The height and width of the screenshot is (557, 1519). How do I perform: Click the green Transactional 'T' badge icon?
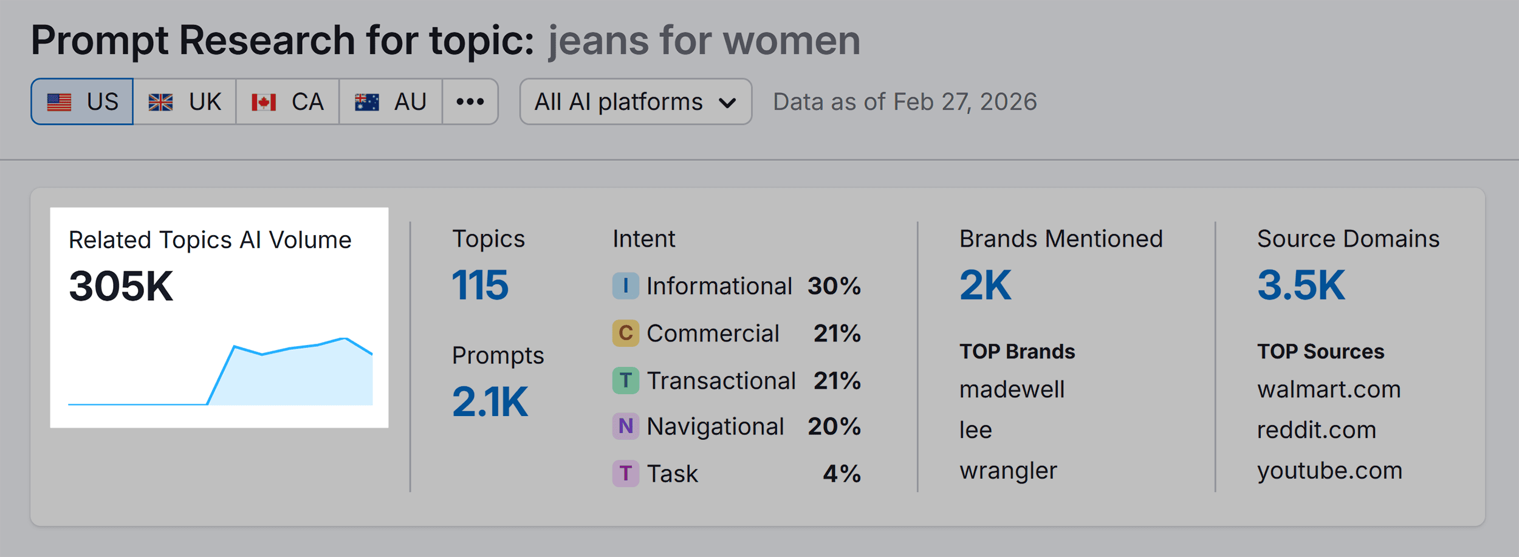[625, 380]
